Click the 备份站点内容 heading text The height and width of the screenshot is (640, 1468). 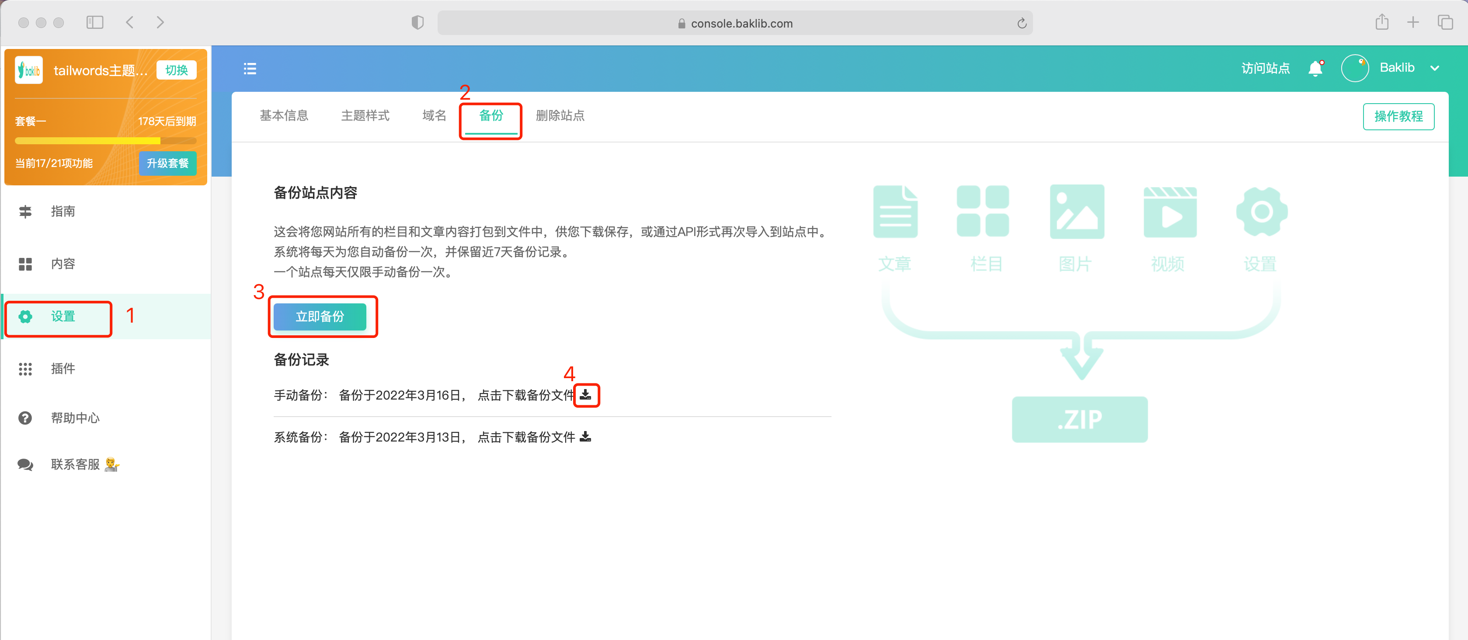[x=315, y=193]
